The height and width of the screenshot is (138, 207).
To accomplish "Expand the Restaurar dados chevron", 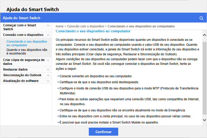I will point(48,70).
